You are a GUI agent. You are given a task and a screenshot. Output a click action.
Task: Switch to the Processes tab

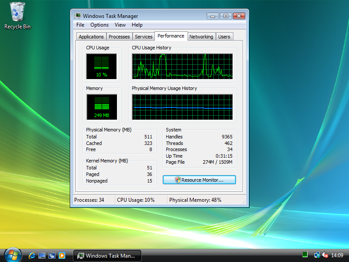click(119, 37)
